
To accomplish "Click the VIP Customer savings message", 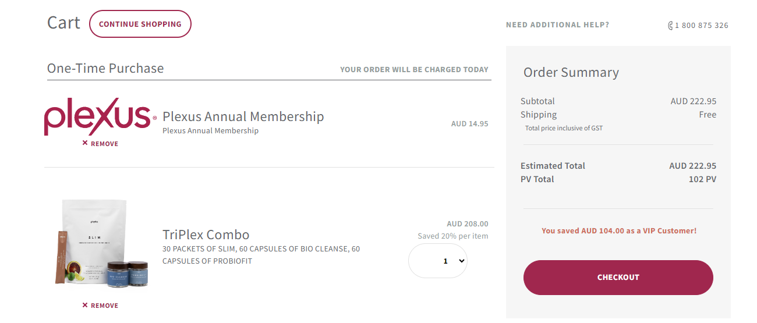I will 618,231.
